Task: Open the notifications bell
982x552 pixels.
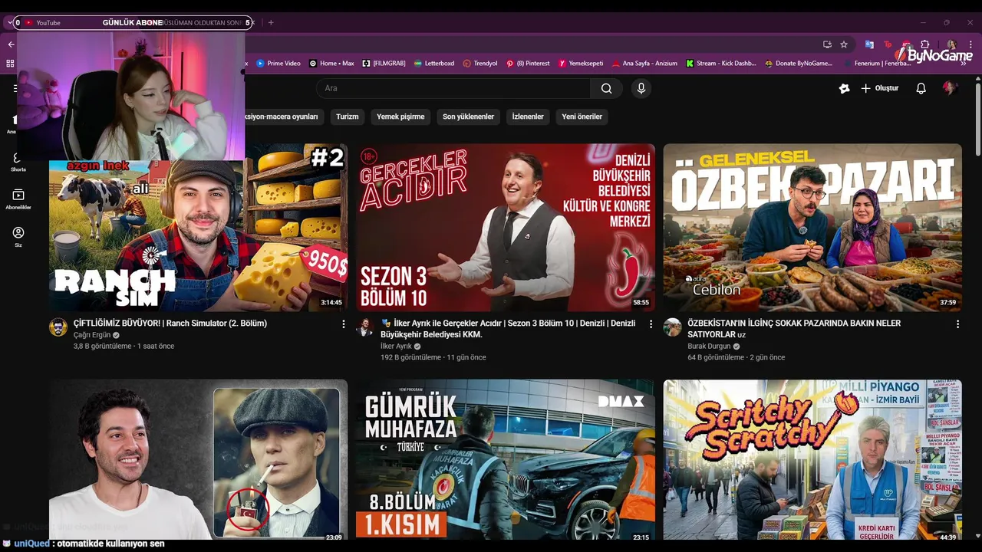Action: pyautogui.click(x=921, y=88)
